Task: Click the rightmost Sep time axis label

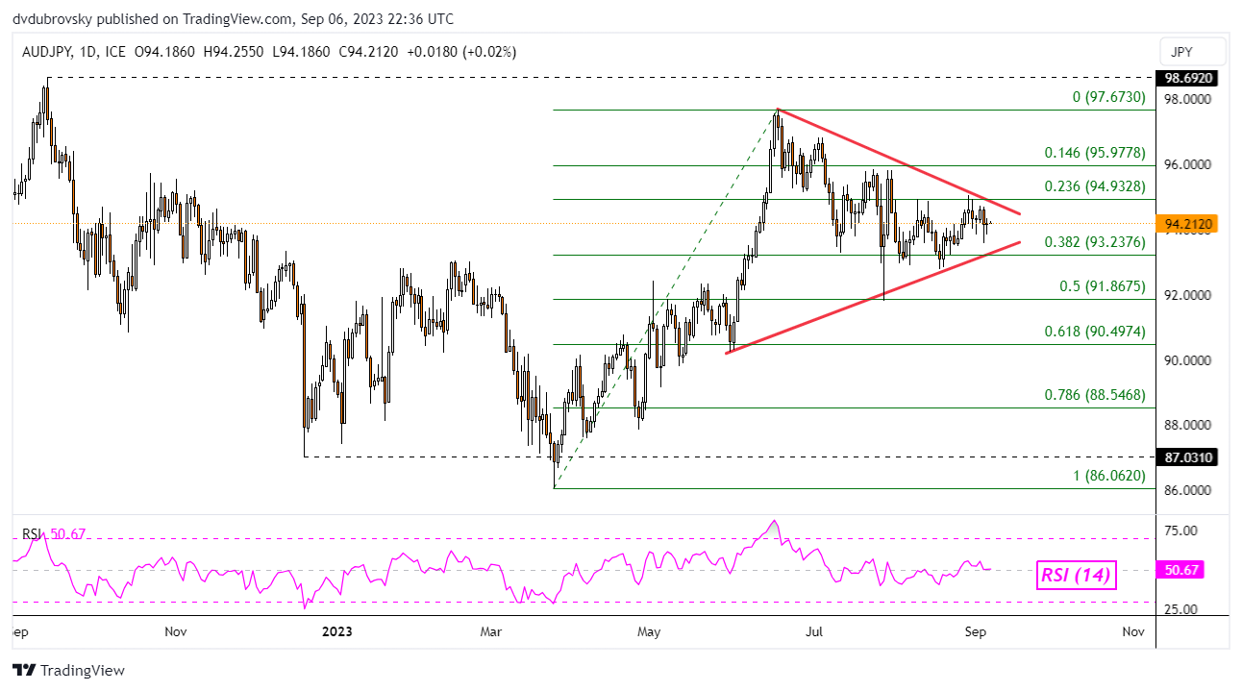Action: 975,631
